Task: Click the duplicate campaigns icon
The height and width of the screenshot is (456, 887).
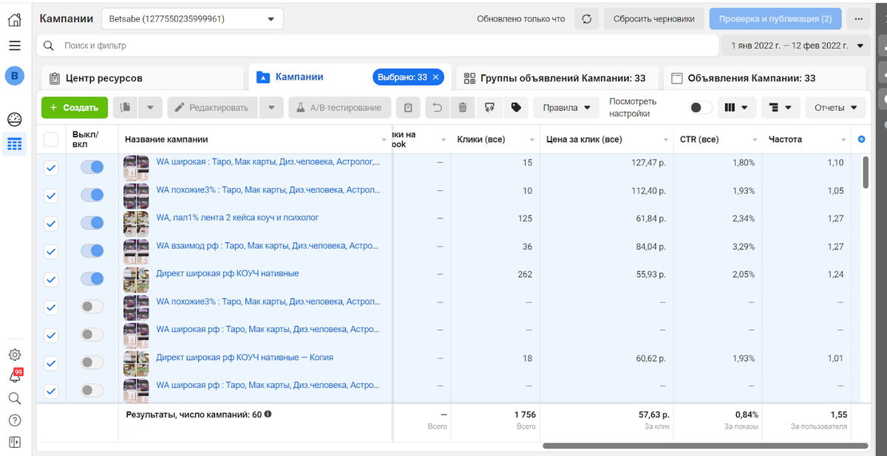Action: 126,108
